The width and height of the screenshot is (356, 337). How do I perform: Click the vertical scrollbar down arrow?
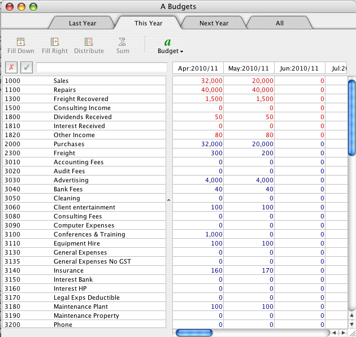click(x=351, y=324)
